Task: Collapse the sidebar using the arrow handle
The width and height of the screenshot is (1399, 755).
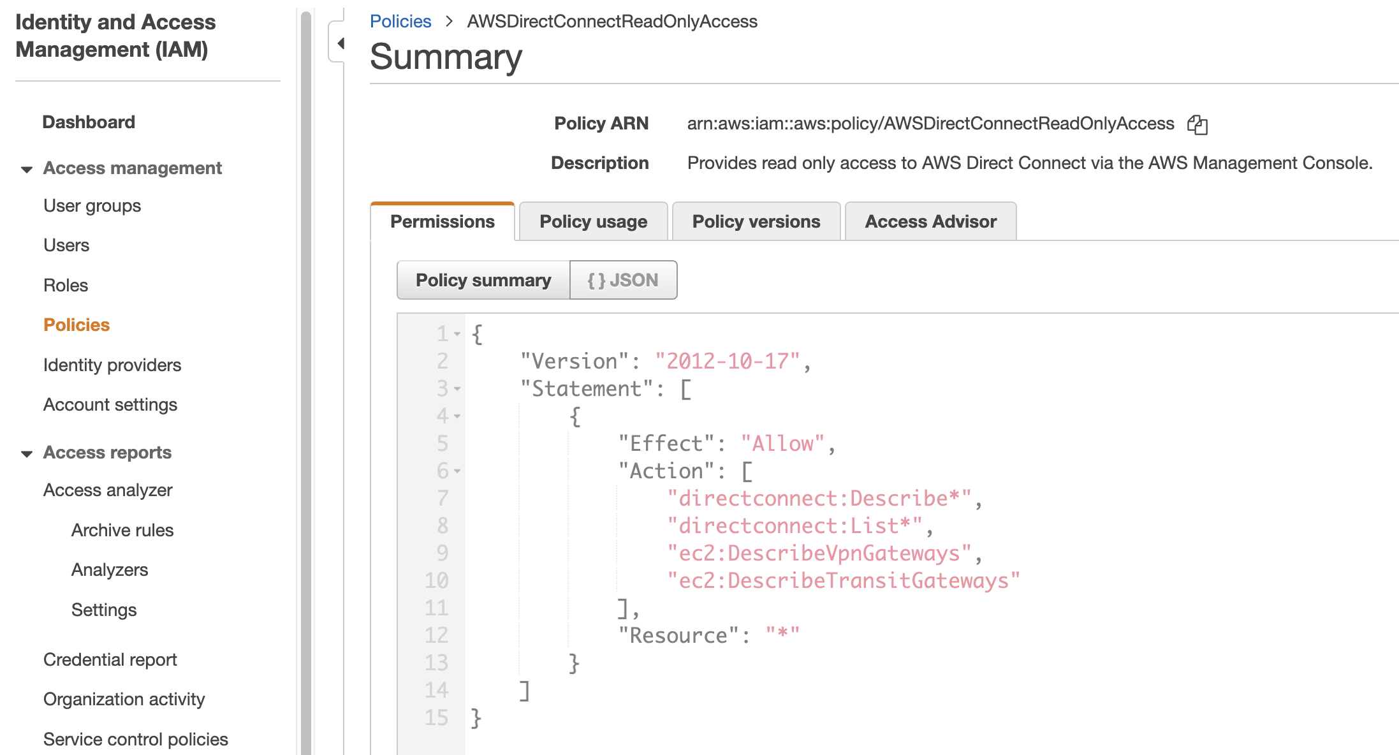Action: (x=340, y=43)
